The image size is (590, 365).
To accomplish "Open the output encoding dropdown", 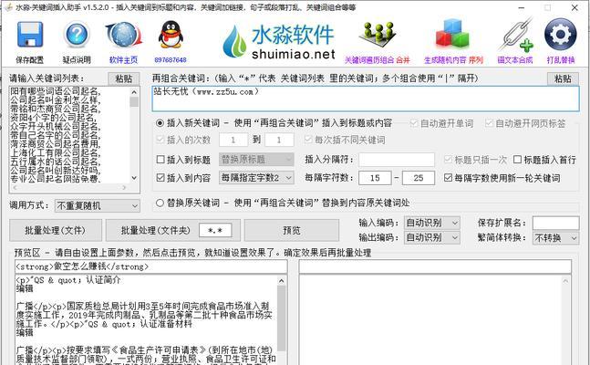I will (x=431, y=237).
